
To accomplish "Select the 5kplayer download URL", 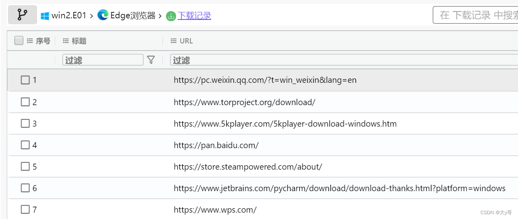I will (x=285, y=123).
